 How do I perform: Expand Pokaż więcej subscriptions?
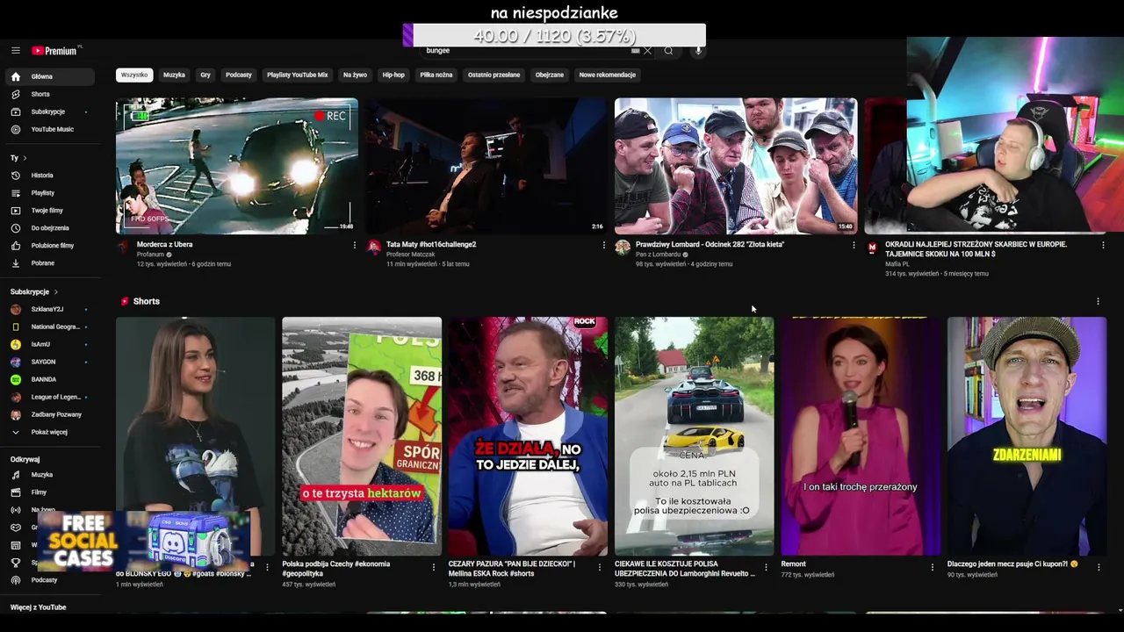click(49, 432)
